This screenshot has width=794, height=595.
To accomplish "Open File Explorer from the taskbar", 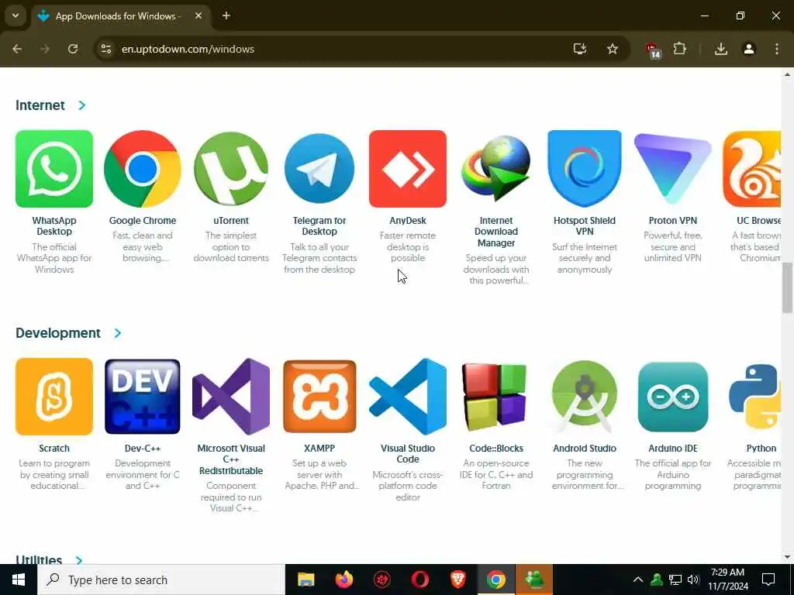I will 306,580.
